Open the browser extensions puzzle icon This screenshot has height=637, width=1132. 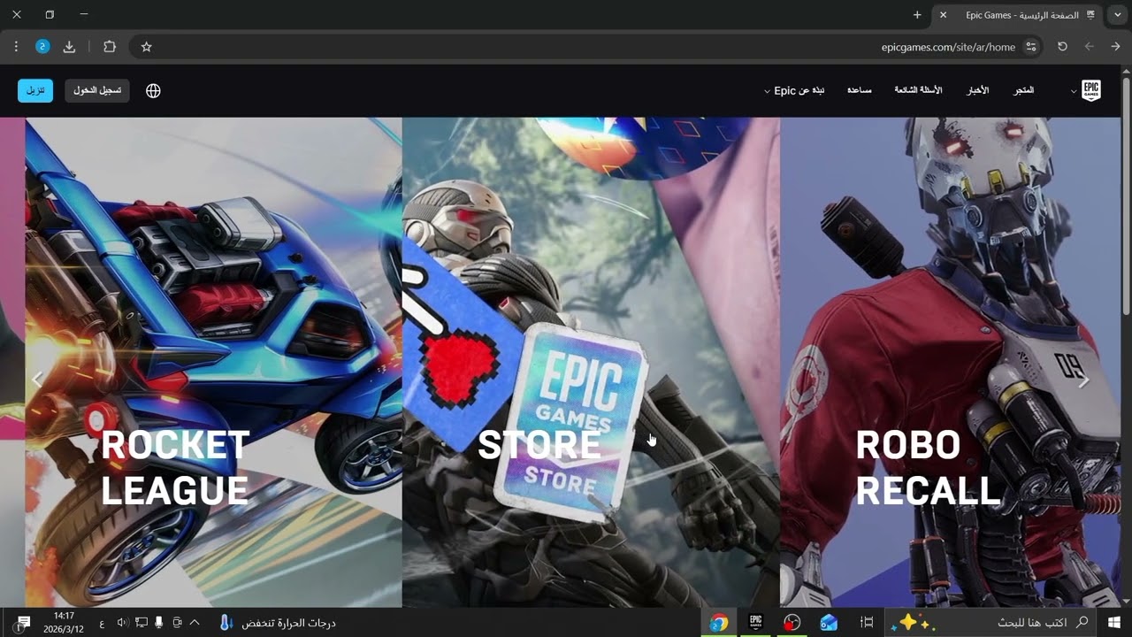[110, 47]
